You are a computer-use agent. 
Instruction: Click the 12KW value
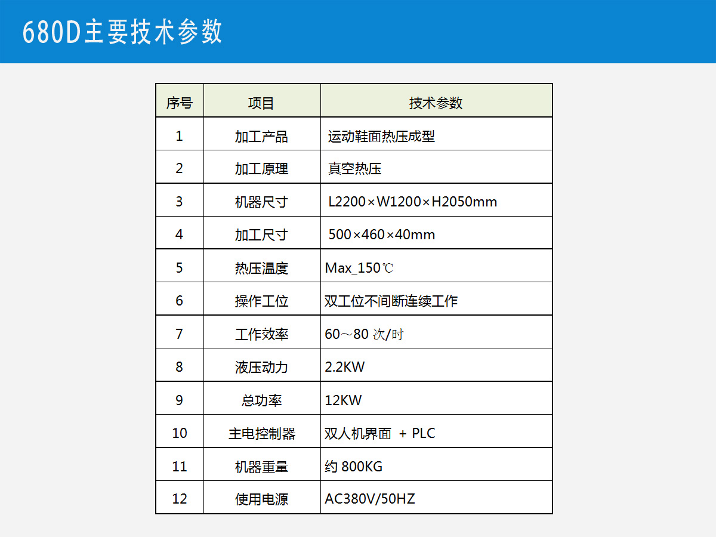[x=343, y=400]
